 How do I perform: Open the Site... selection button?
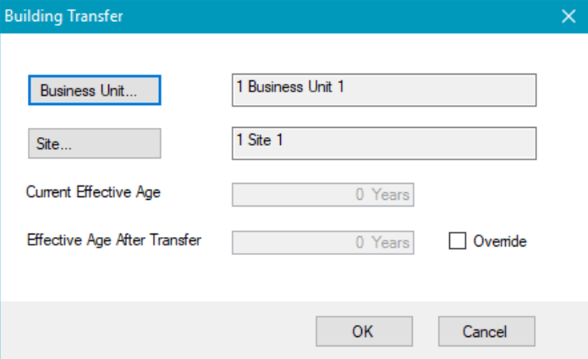tap(94, 143)
